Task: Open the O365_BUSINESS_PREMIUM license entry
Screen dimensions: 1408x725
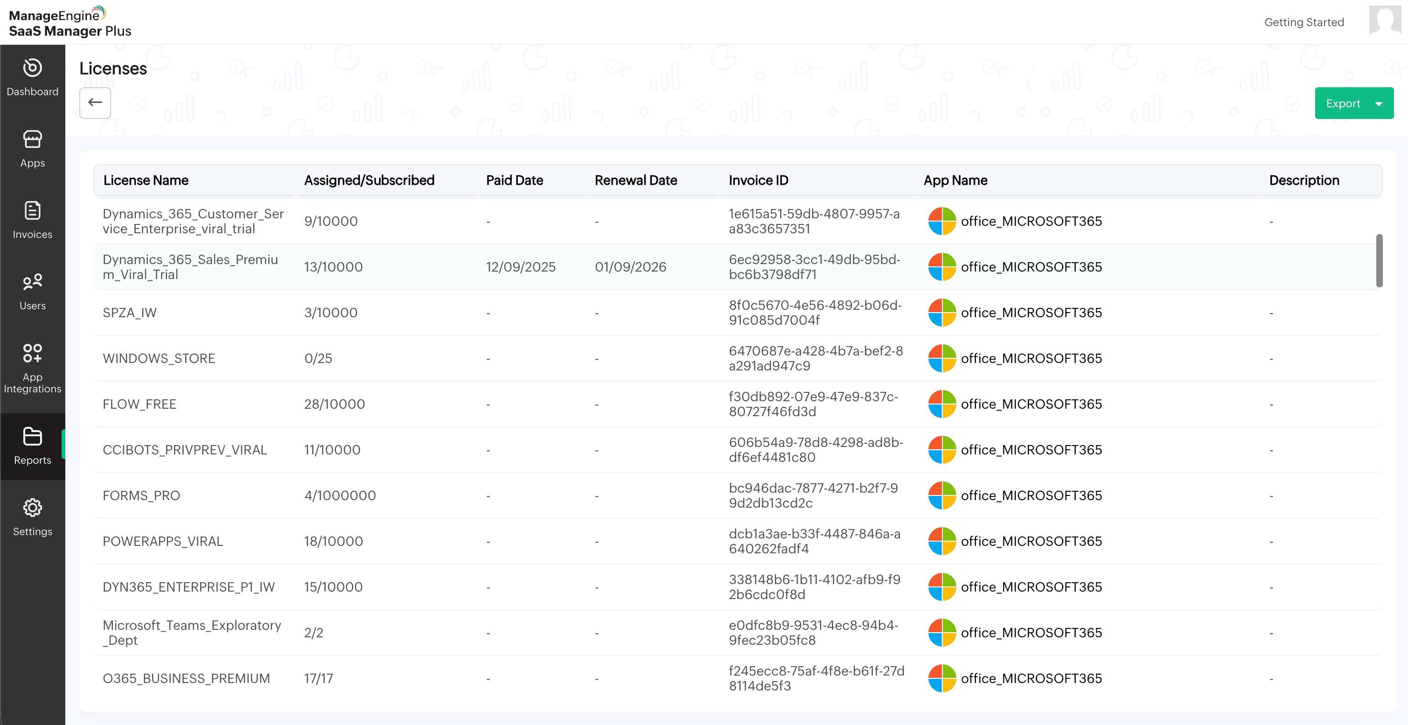Action: point(186,678)
